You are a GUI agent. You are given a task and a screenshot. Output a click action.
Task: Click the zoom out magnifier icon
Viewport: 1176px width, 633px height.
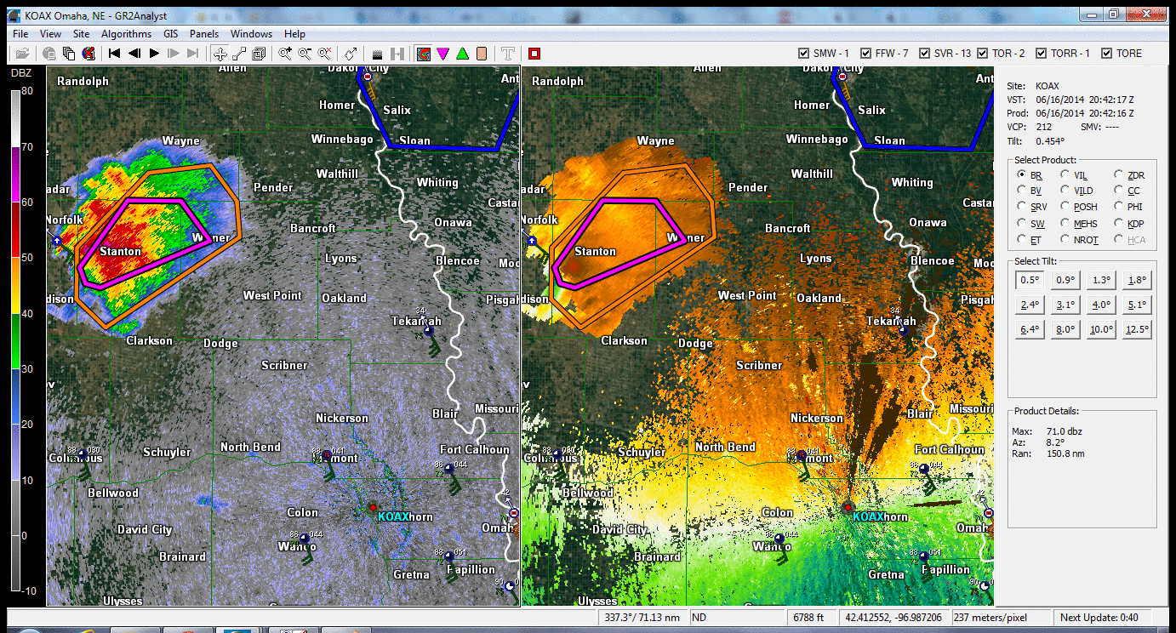pyautogui.click(x=304, y=54)
